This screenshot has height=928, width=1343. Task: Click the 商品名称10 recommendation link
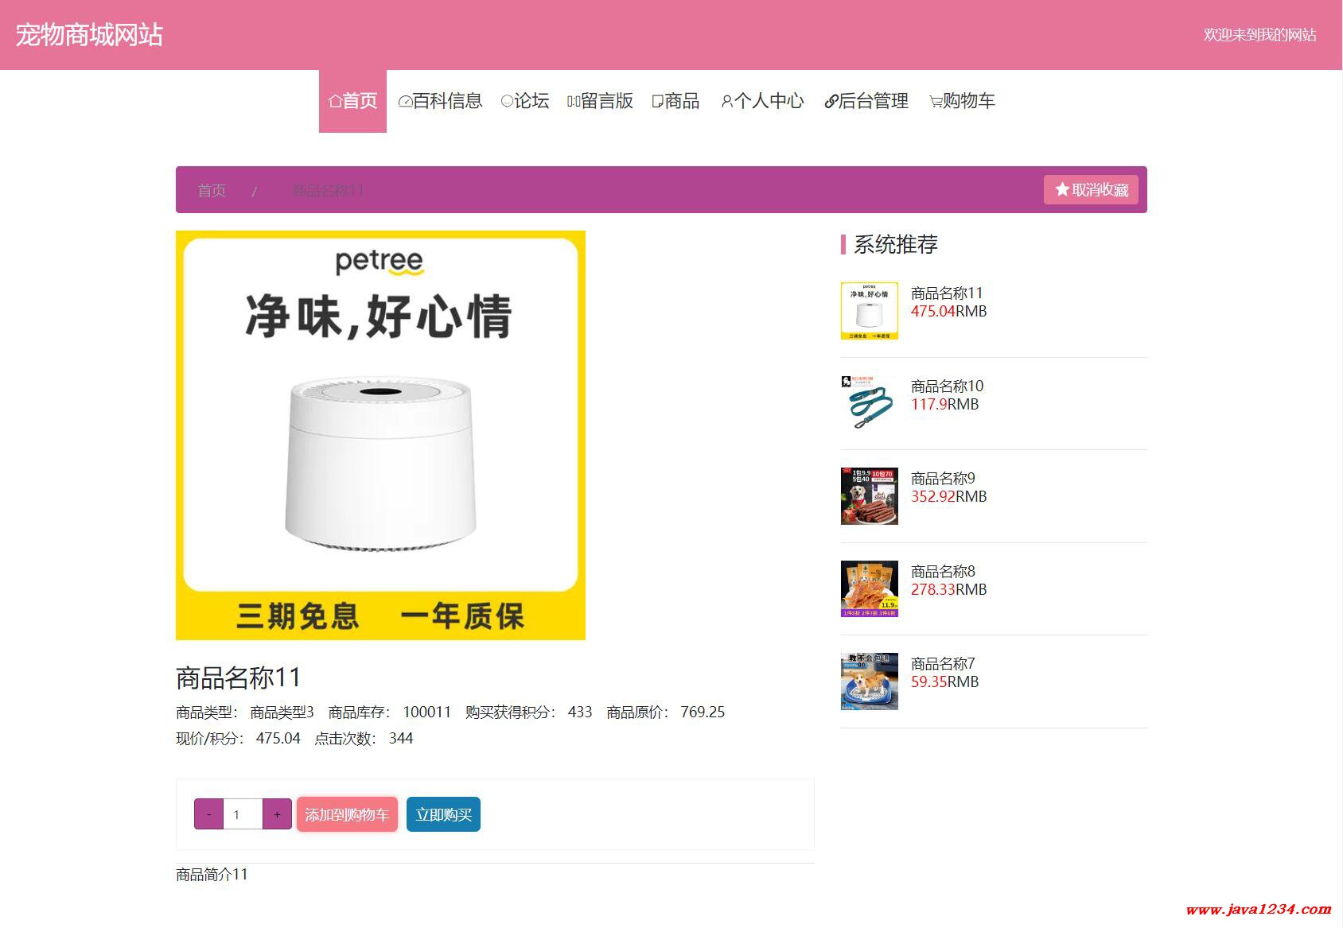(x=947, y=386)
